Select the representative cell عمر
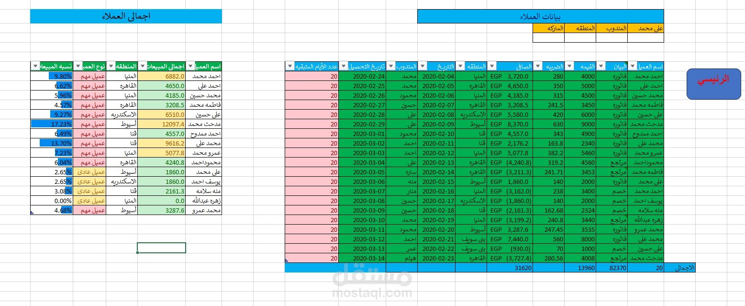Image resolution: width=745 pixels, height=306 pixels. tap(402, 249)
